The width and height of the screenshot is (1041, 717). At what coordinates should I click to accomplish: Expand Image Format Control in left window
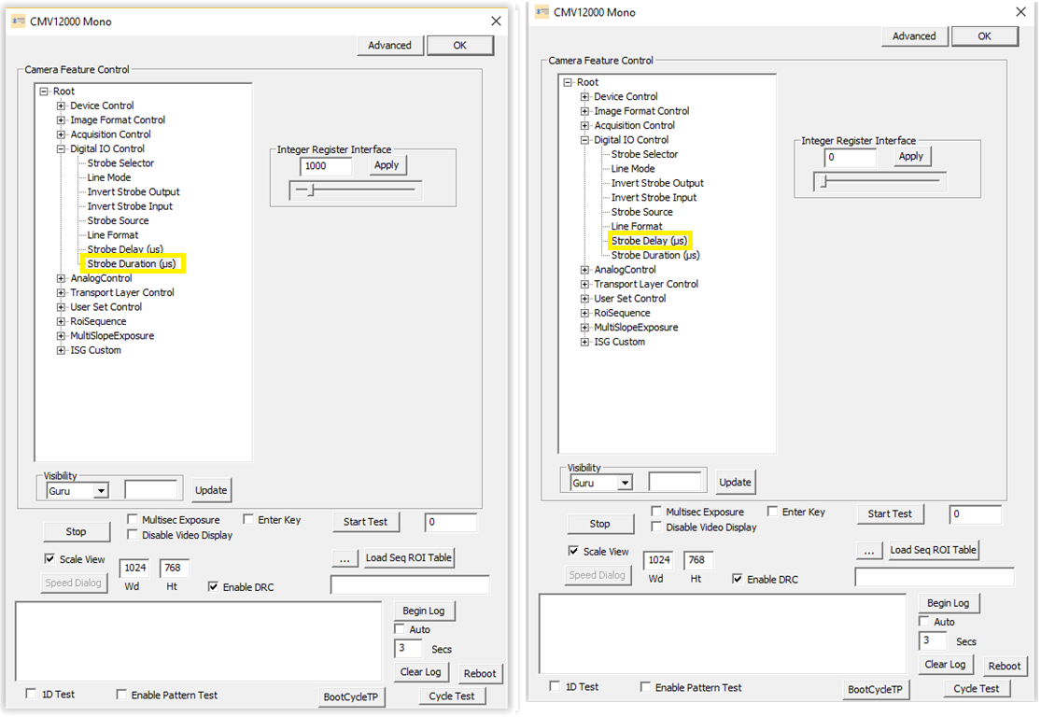[x=61, y=120]
